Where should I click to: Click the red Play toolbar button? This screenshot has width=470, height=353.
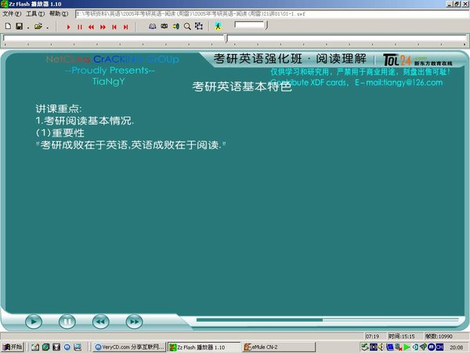[68, 27]
